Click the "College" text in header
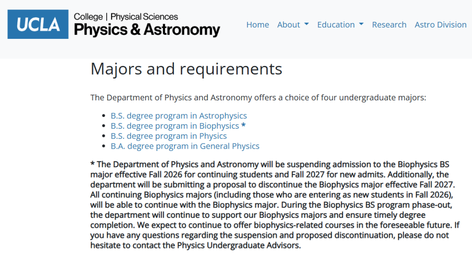 88,17
